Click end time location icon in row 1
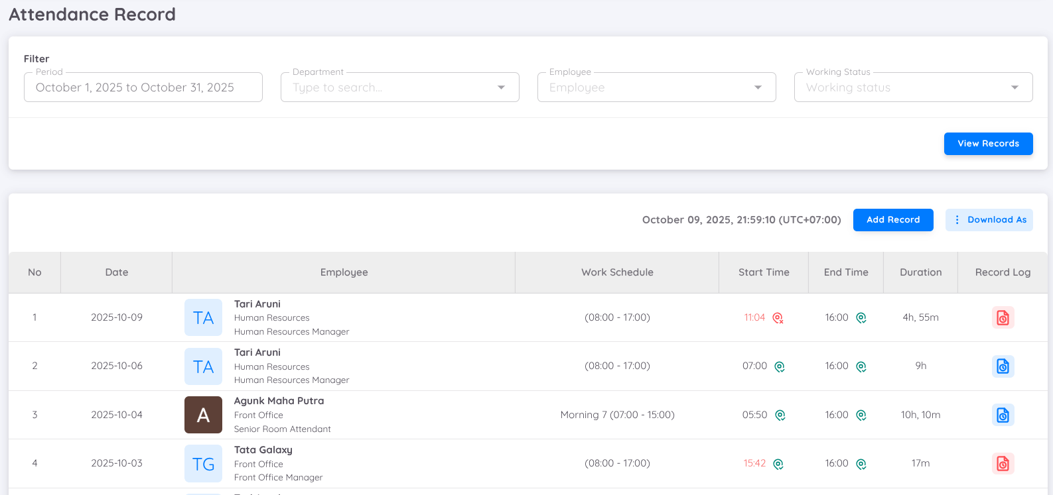Viewport: 1053px width, 495px height. pyautogui.click(x=861, y=318)
